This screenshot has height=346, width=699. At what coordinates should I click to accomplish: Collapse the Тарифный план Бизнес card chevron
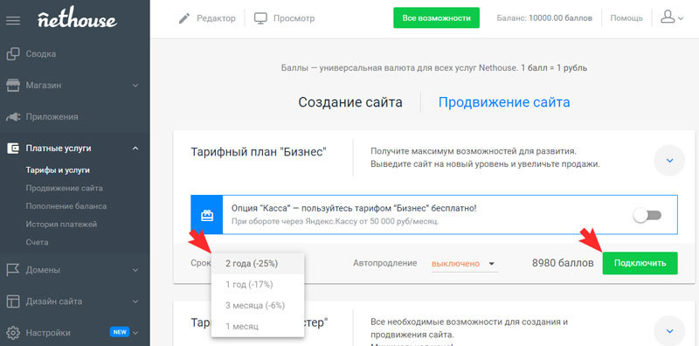[x=669, y=161]
